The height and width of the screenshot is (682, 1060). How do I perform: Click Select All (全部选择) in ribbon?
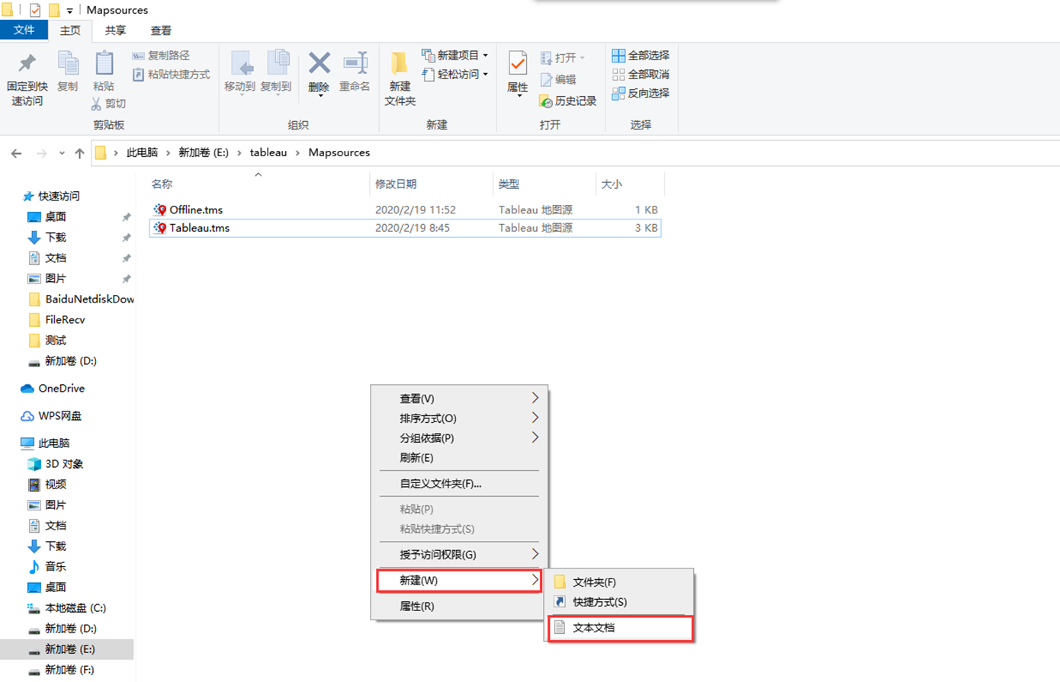click(641, 56)
